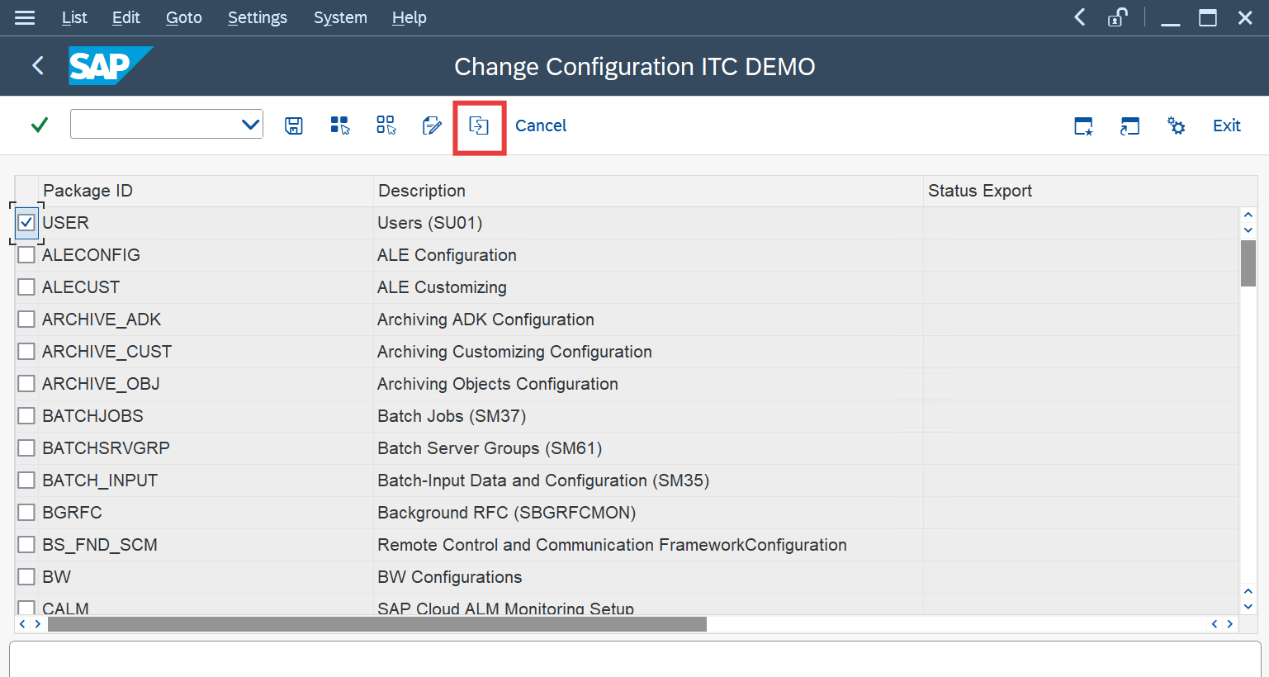1269x677 pixels.
Task: Click the Cancel button
Action: pyautogui.click(x=541, y=125)
